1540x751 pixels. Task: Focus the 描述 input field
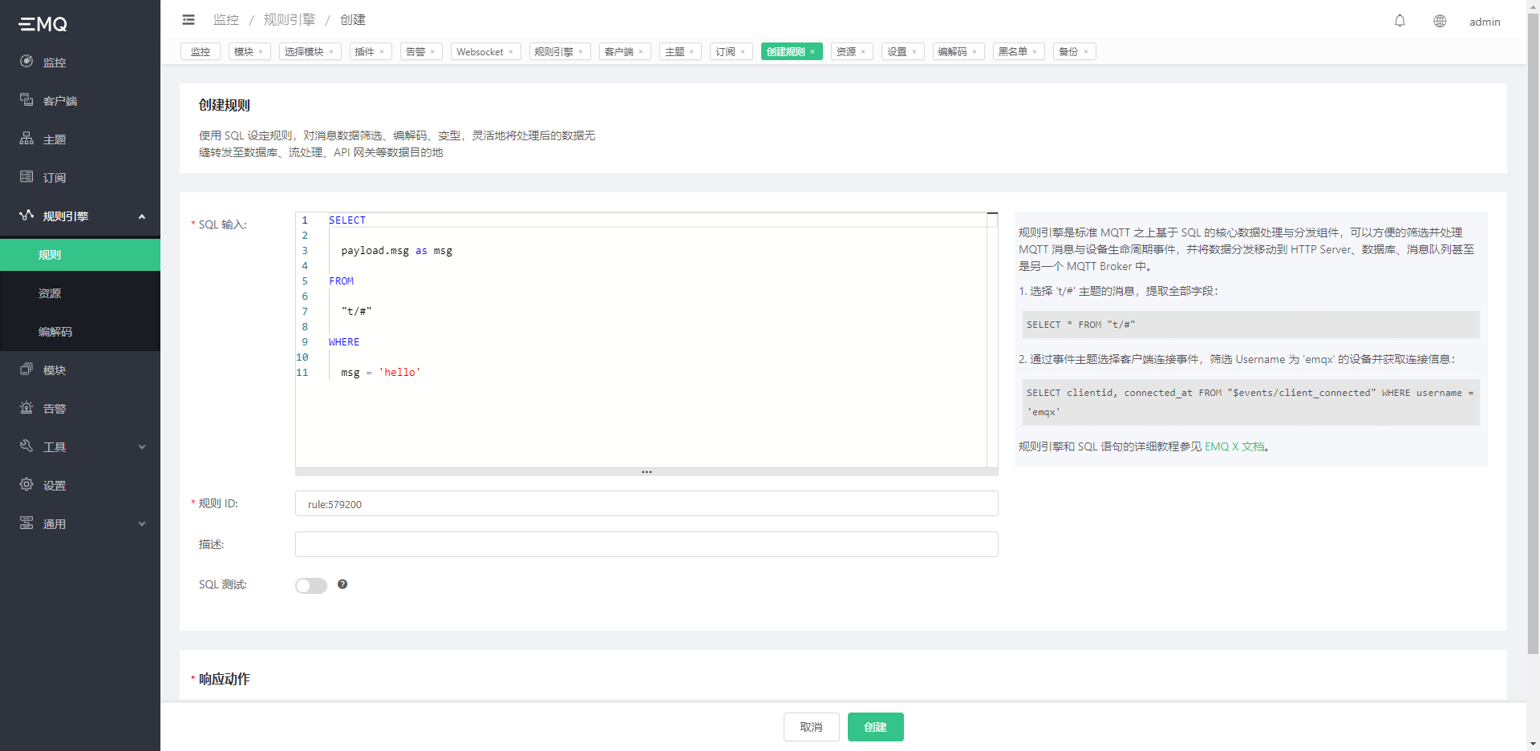646,544
